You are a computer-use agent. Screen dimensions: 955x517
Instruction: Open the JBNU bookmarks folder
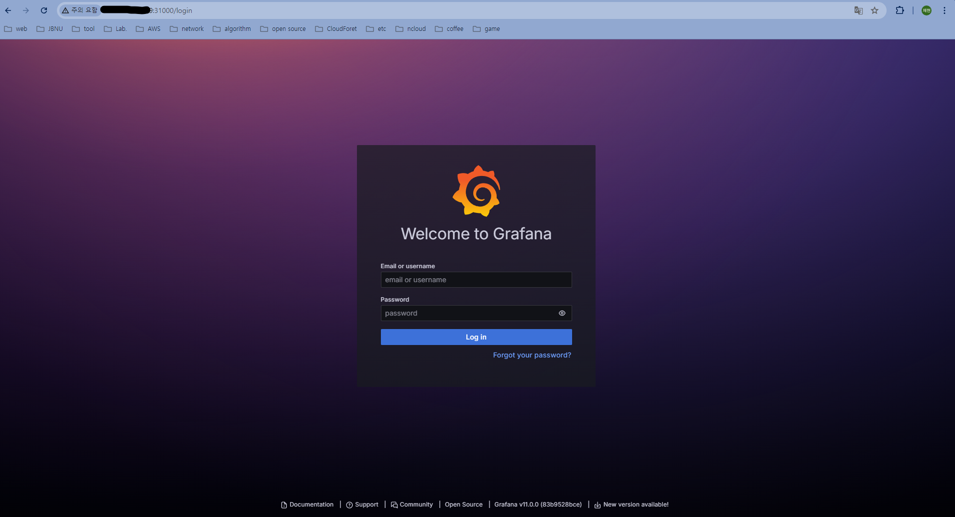click(50, 29)
